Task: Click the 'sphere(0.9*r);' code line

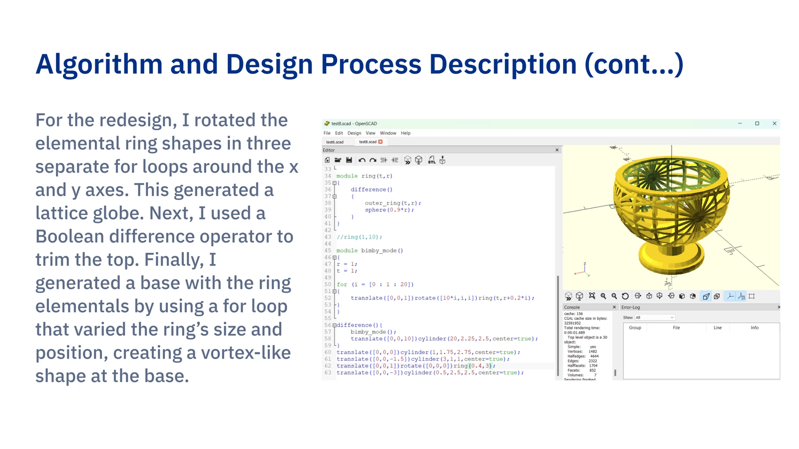Action: coord(390,210)
